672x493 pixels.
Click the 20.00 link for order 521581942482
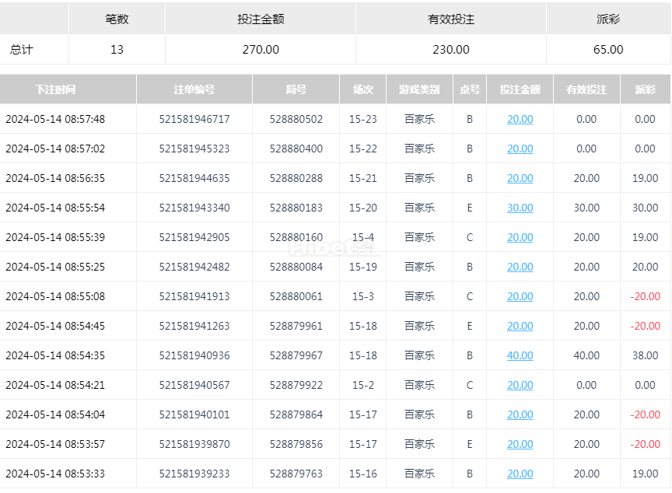pyautogui.click(x=520, y=267)
